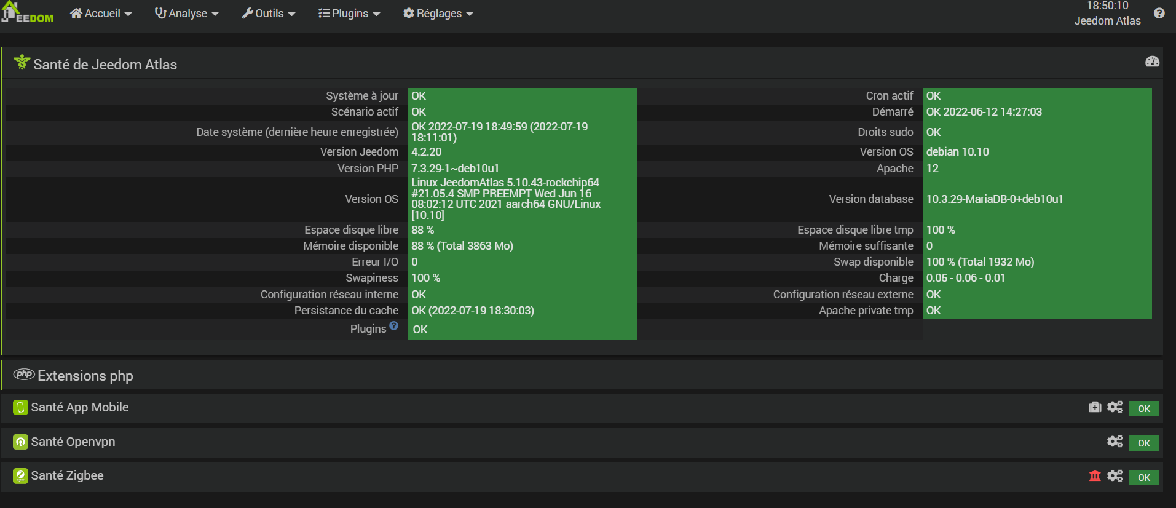Click the Système à jour label
The height and width of the screenshot is (508, 1176).
coord(362,96)
